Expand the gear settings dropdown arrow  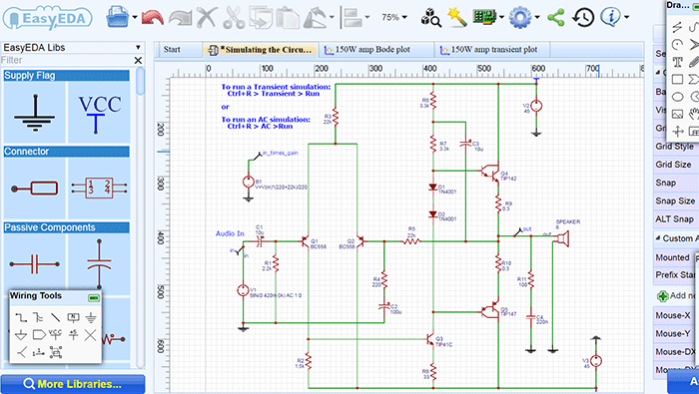537,17
